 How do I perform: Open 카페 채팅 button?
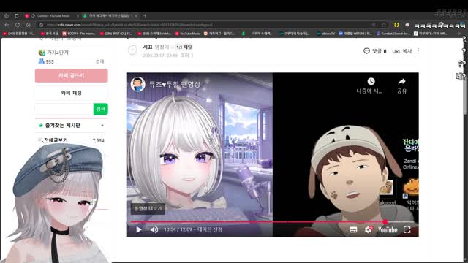pyautogui.click(x=72, y=93)
